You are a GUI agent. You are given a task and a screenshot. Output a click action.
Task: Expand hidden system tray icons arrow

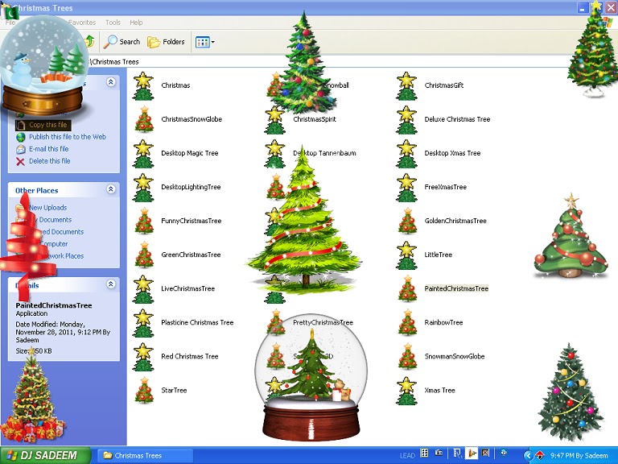click(x=528, y=456)
